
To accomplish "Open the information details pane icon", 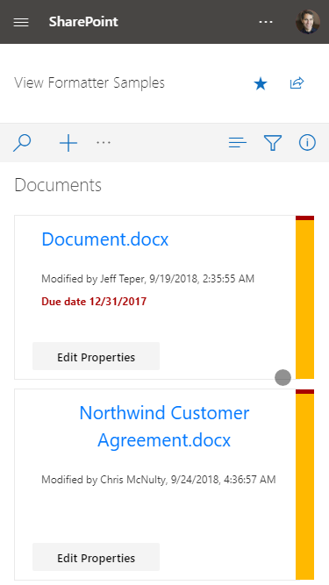I will (x=307, y=142).
